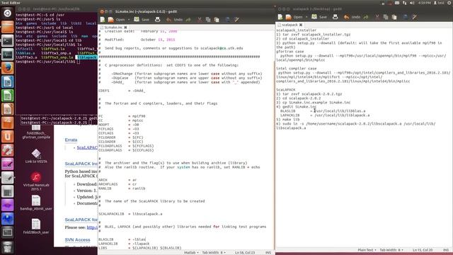Expand Open recent-files arrow in SLmake.inc gedit

pyautogui.click(x=129, y=20)
